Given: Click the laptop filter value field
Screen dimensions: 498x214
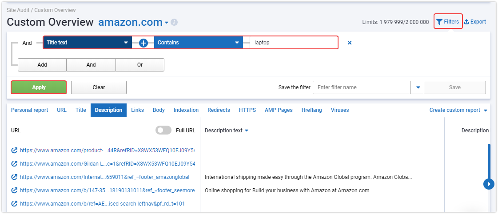Looking at the screenshot, I should coord(294,43).
